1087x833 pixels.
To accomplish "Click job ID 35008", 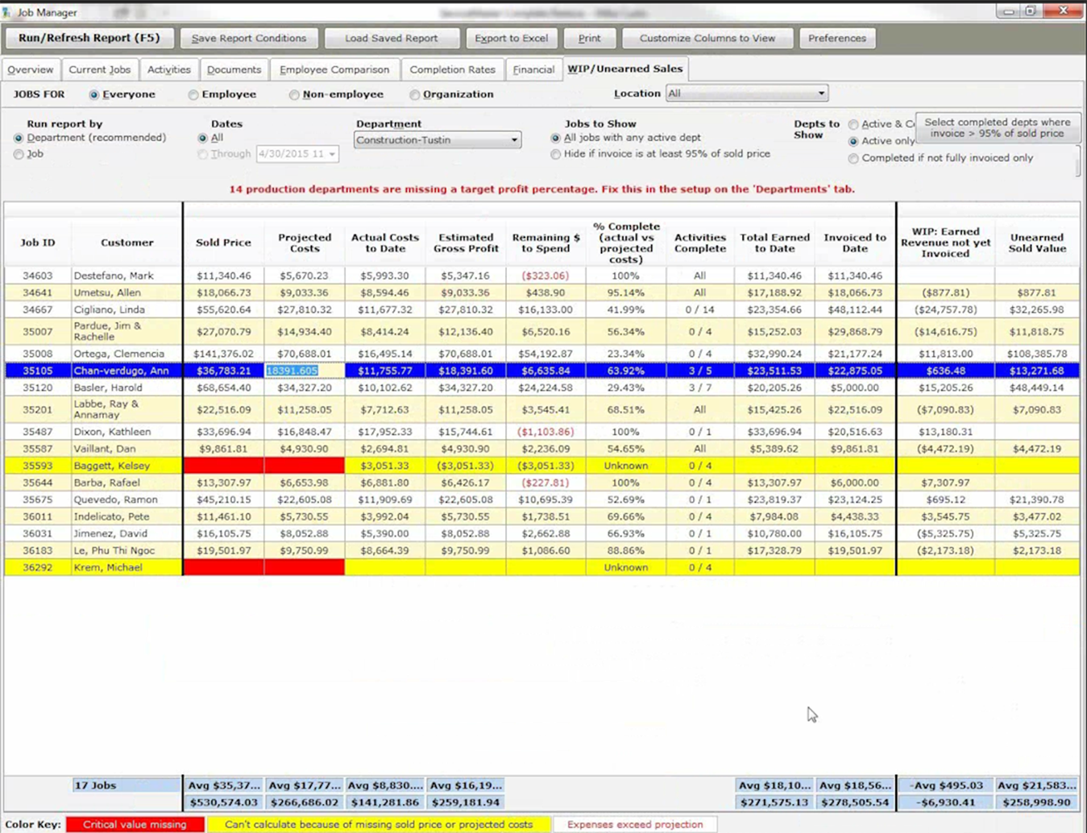I will coord(37,354).
